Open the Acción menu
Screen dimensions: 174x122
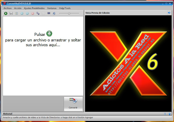pyautogui.click(x=18, y=8)
